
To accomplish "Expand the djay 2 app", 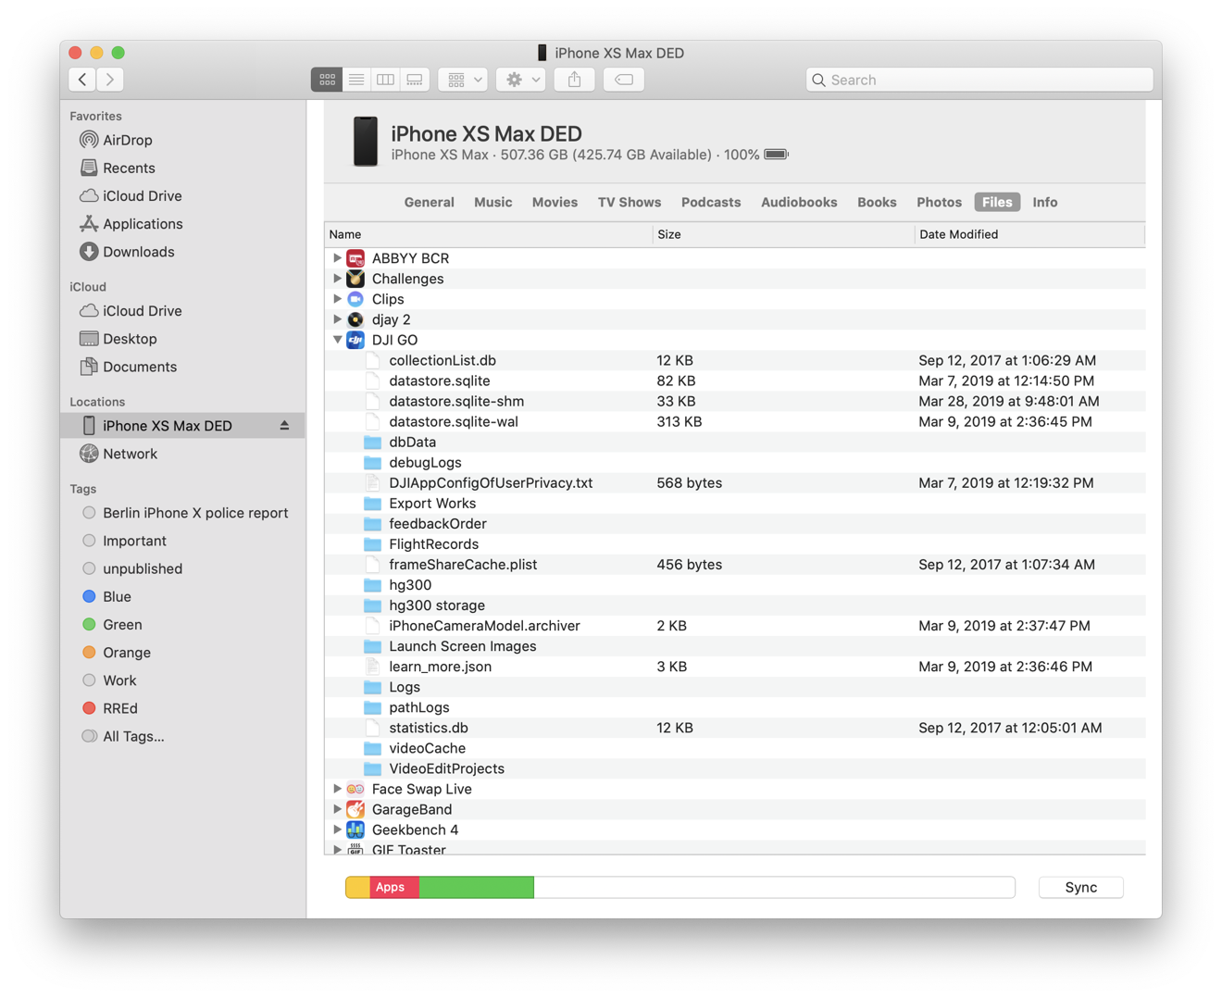I will pyautogui.click(x=337, y=319).
